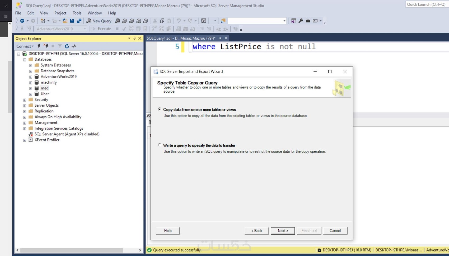Collapse the Databases folder node

tap(25, 60)
